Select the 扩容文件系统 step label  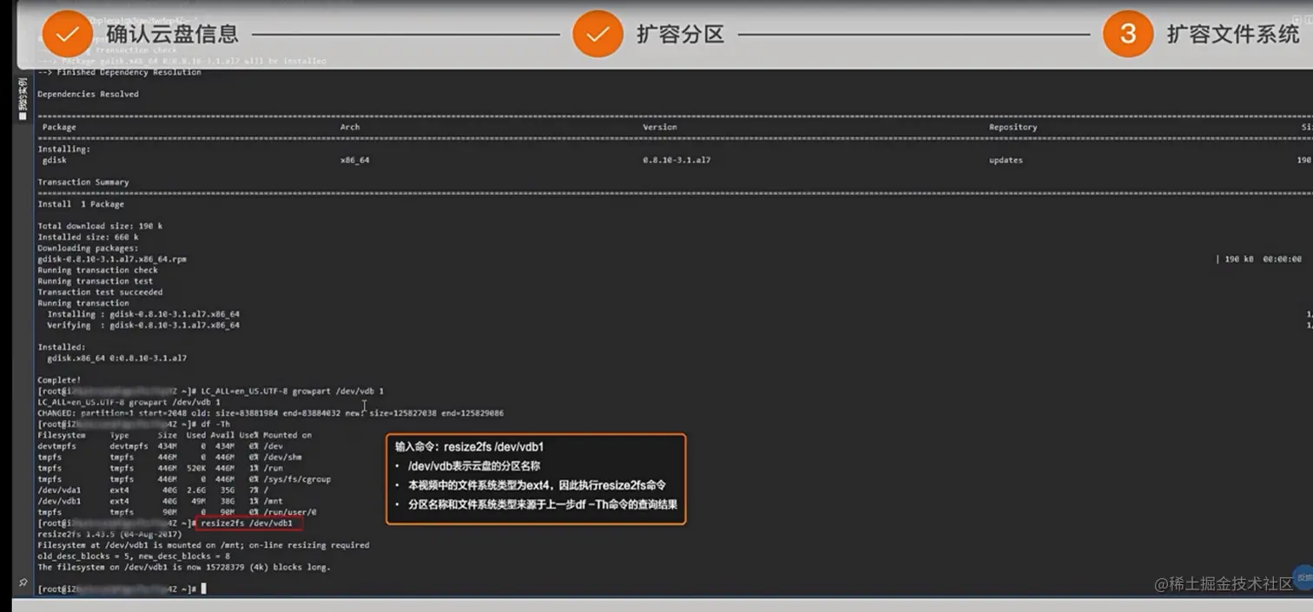click(x=1232, y=35)
